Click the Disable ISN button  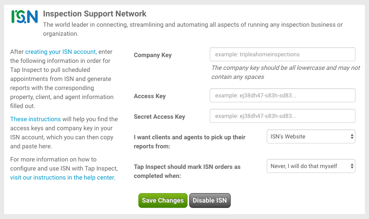tap(210, 201)
